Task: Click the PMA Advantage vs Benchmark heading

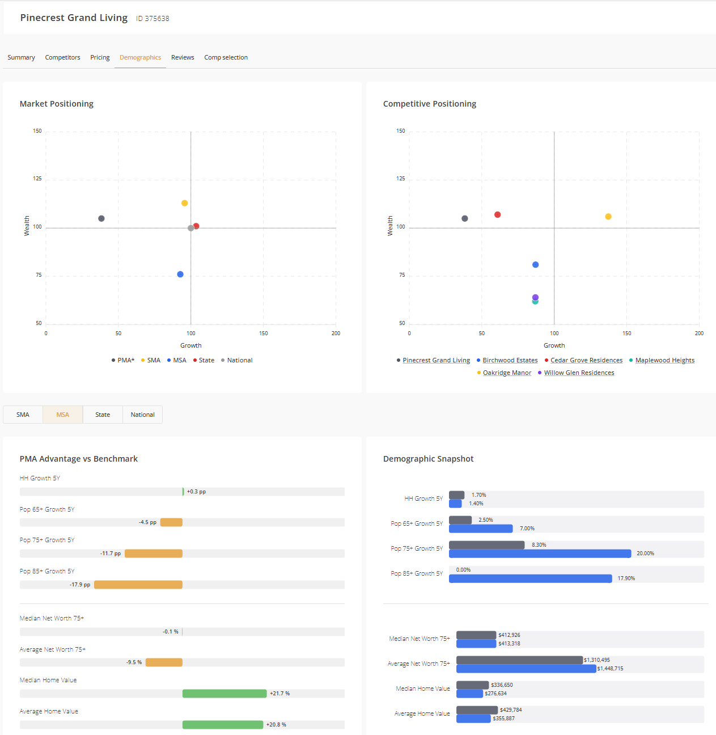Action: coord(79,459)
